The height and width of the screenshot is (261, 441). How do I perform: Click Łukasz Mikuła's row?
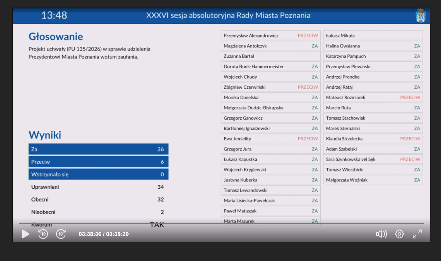pyautogui.click(x=373, y=35)
